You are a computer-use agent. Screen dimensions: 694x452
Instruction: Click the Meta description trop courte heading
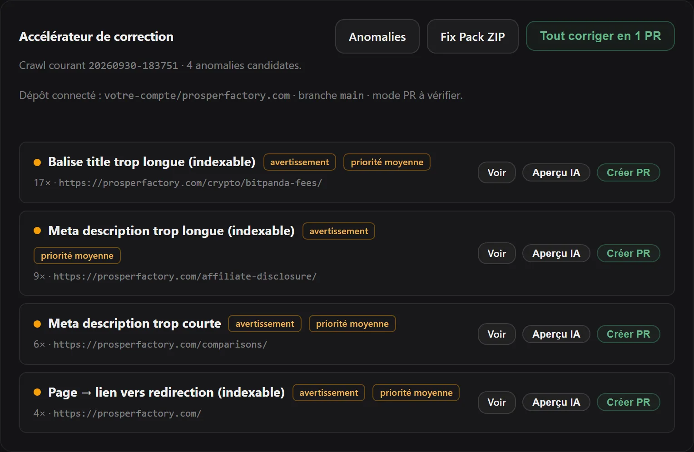pos(134,324)
